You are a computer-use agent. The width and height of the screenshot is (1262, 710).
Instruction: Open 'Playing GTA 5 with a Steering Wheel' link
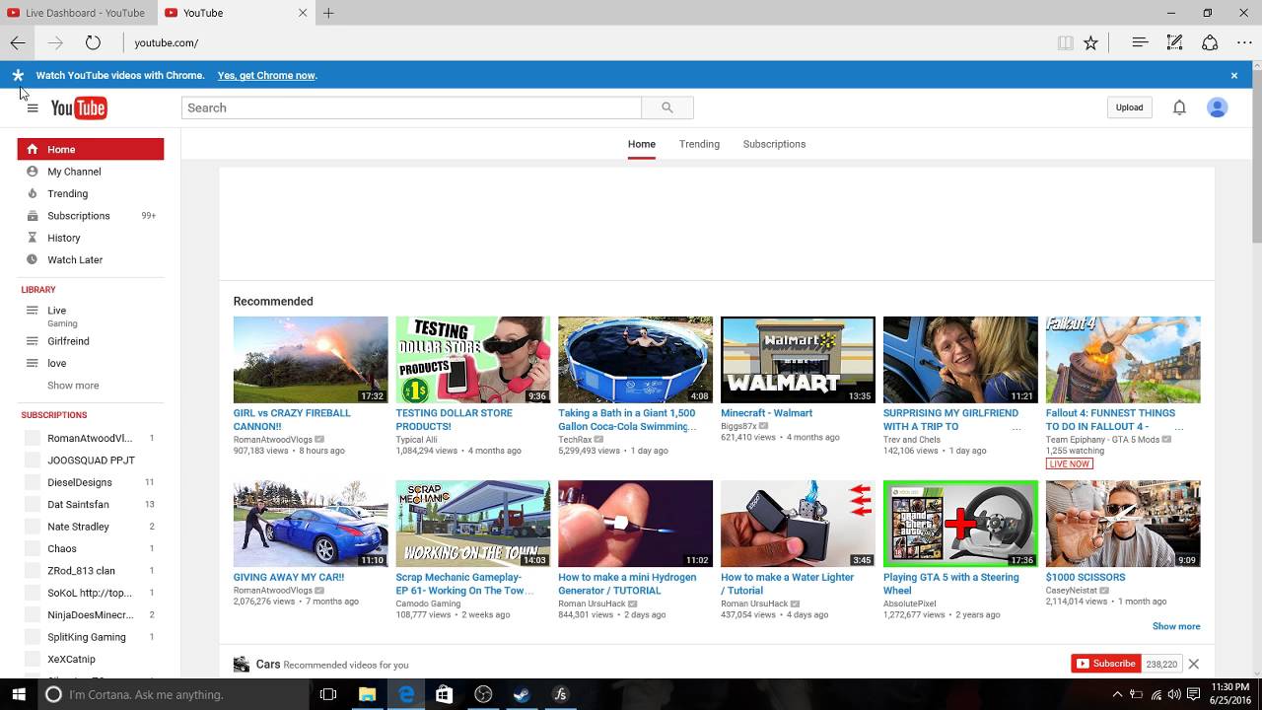951,584
